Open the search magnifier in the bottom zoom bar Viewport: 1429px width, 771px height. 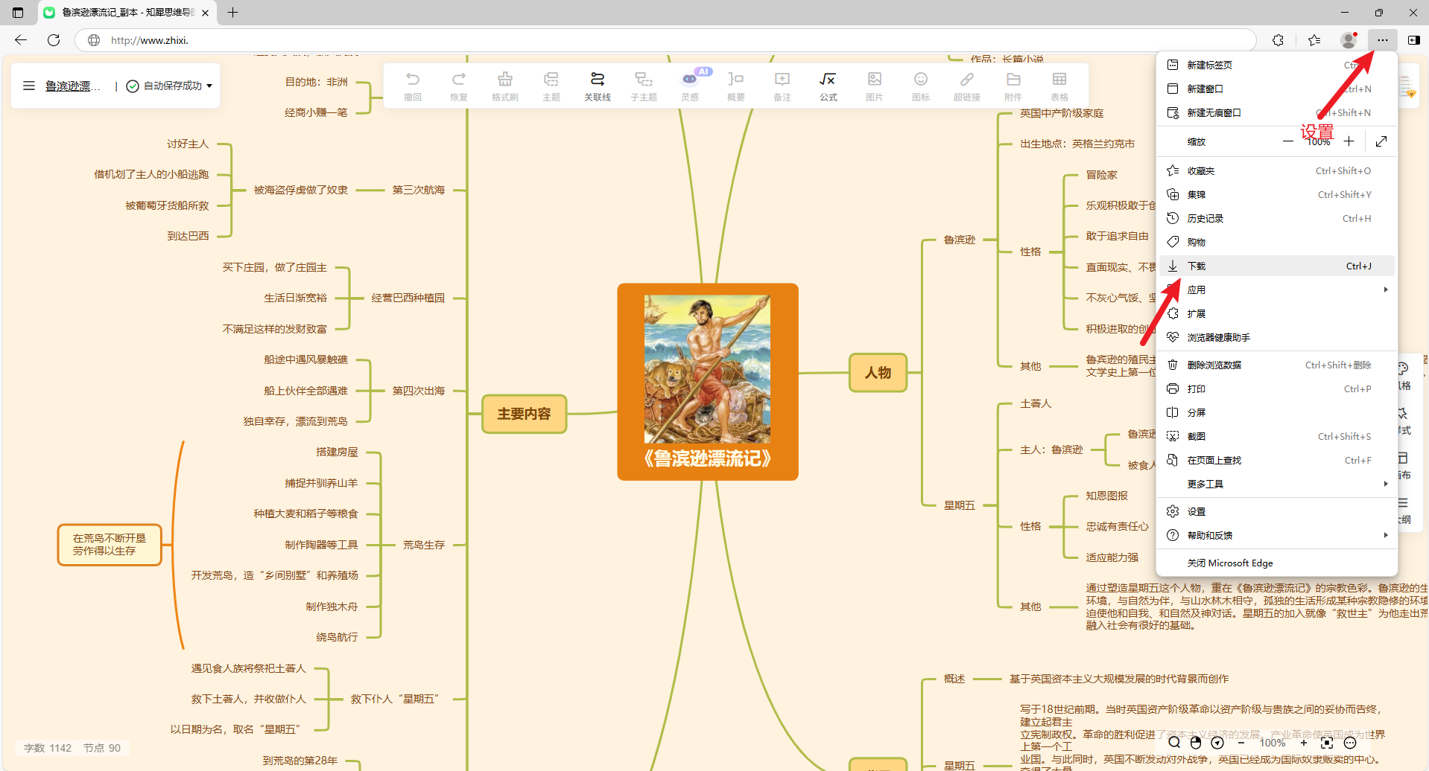pyautogui.click(x=1174, y=743)
